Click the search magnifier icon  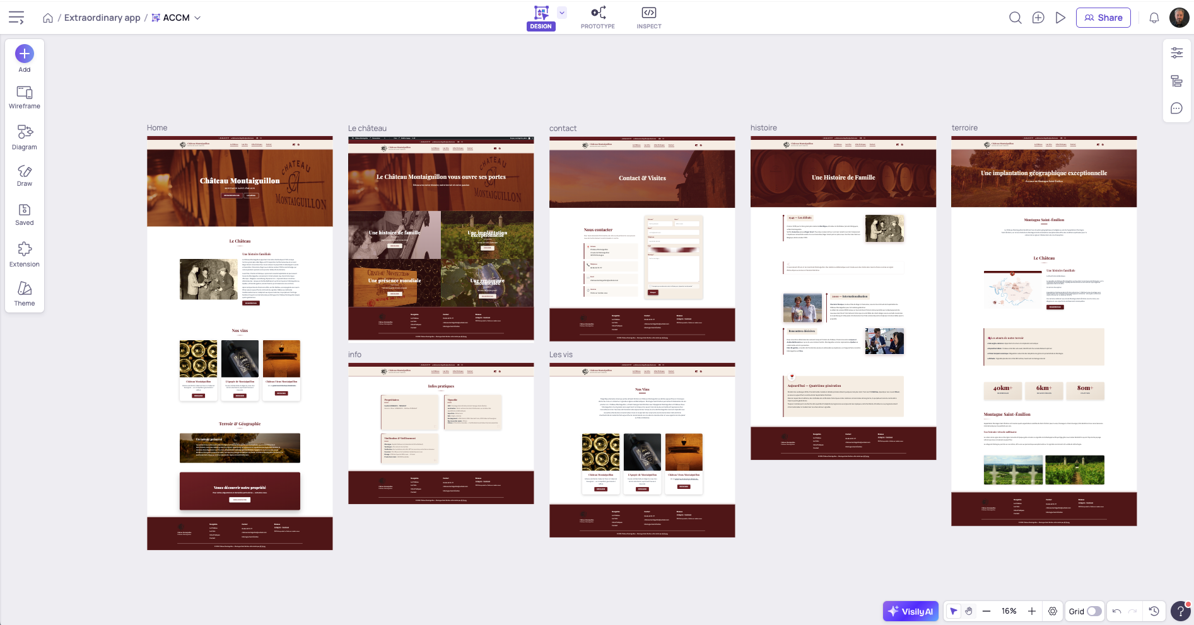[1015, 18]
